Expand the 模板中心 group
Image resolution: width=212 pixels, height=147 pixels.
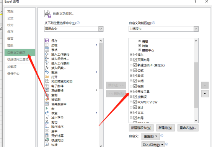tap(140, 50)
